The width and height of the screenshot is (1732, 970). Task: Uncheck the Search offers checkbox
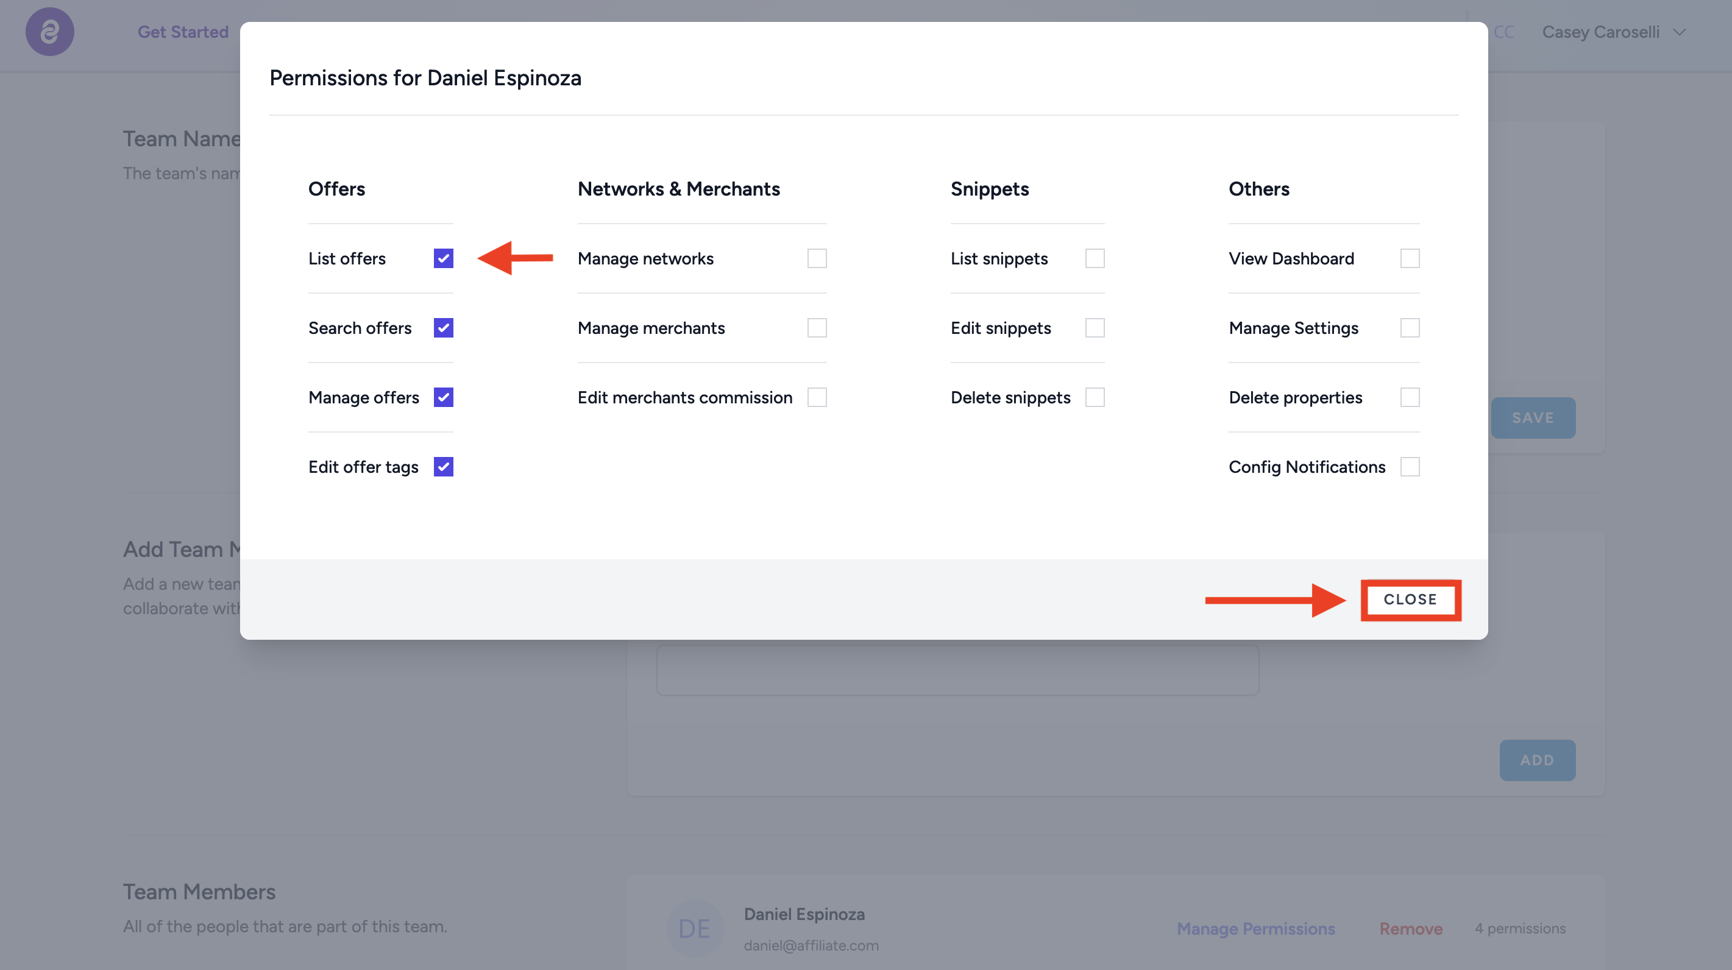coord(443,327)
